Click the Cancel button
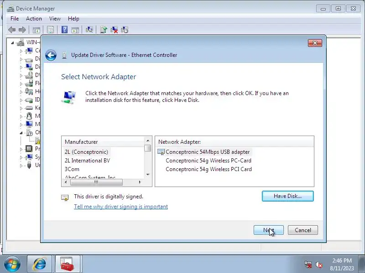This screenshot has width=365, height=273. [x=303, y=230]
